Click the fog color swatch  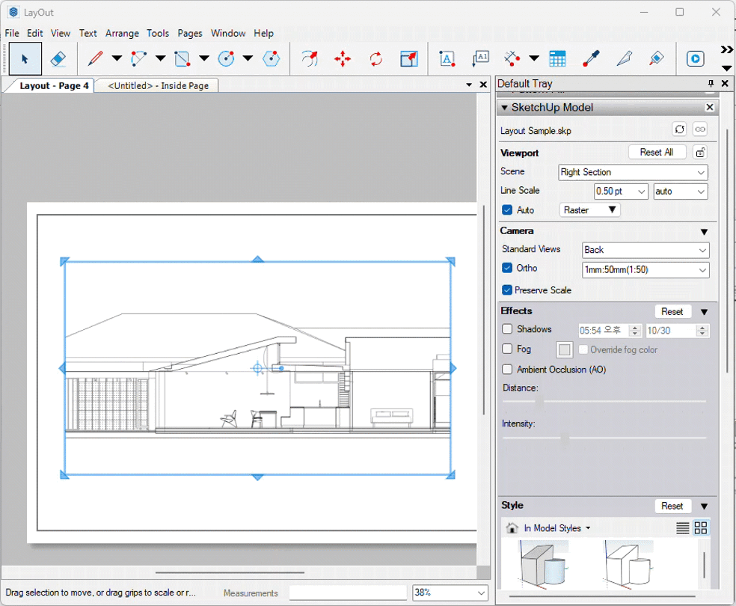click(x=565, y=349)
